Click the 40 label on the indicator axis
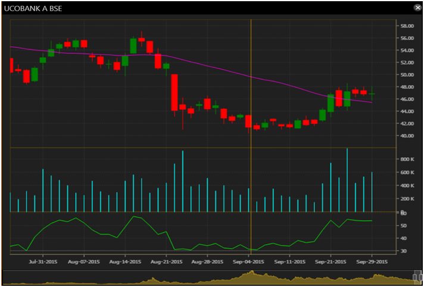The image size is (424, 287). coord(403,238)
